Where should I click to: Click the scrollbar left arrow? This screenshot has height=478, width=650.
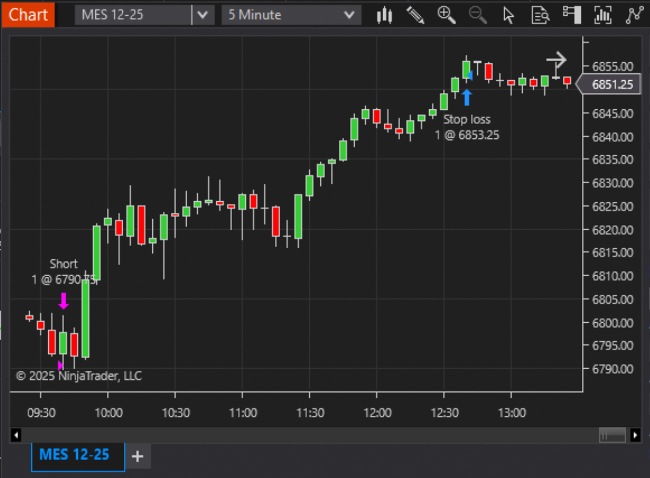pyautogui.click(x=16, y=435)
